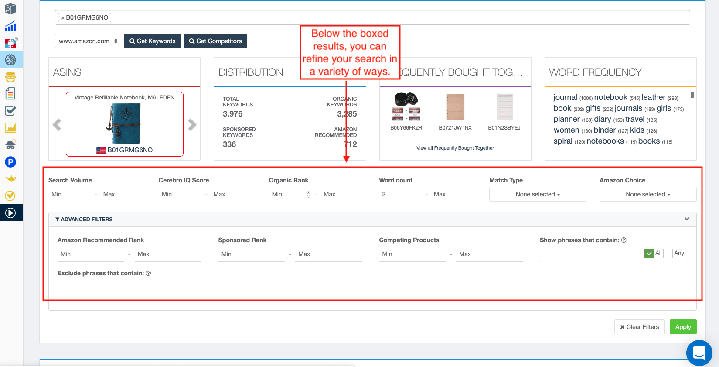This screenshot has width=719, height=367.
Task: Open the Match Type dropdown
Action: coord(537,194)
